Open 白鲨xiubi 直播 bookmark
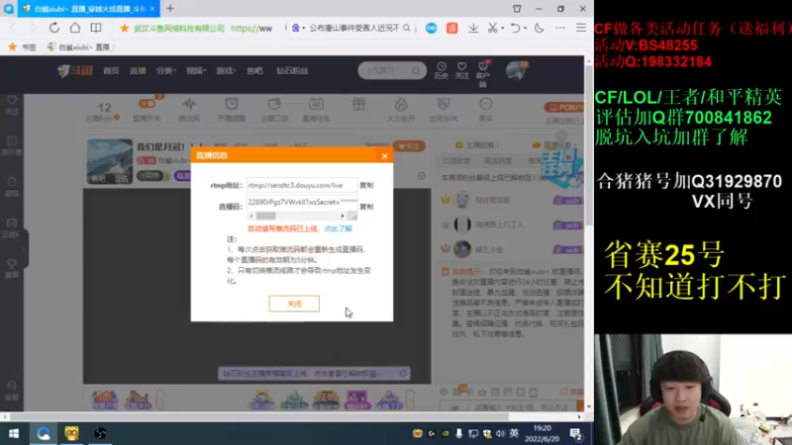 (81, 46)
